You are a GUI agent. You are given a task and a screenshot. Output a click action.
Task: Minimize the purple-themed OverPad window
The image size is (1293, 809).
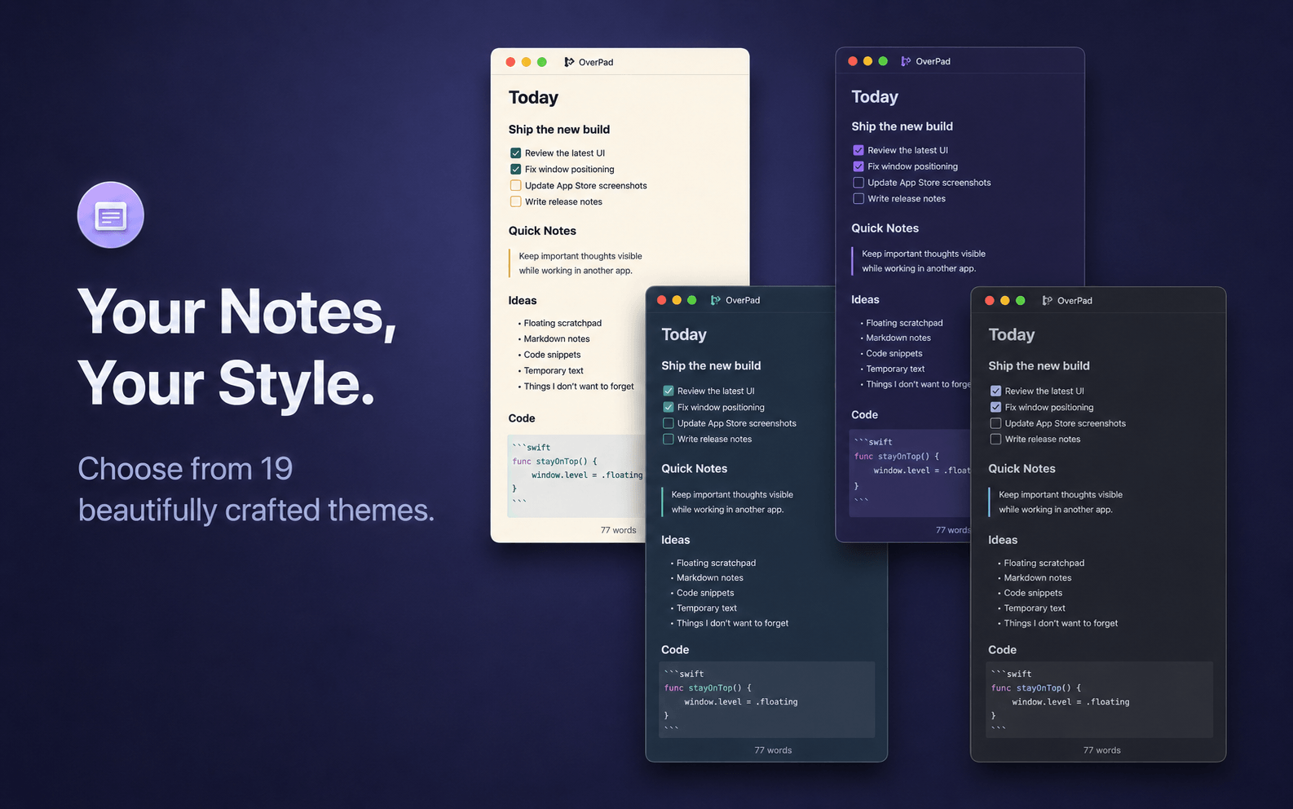pos(867,61)
